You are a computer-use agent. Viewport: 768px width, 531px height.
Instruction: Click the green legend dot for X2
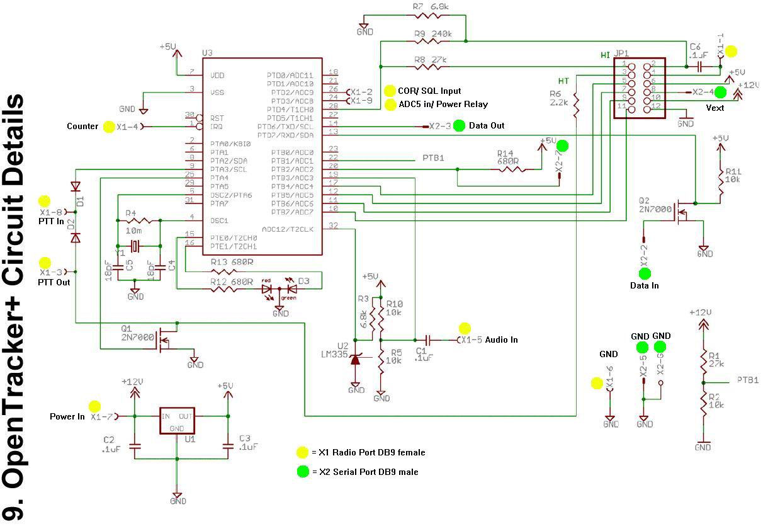[303, 471]
